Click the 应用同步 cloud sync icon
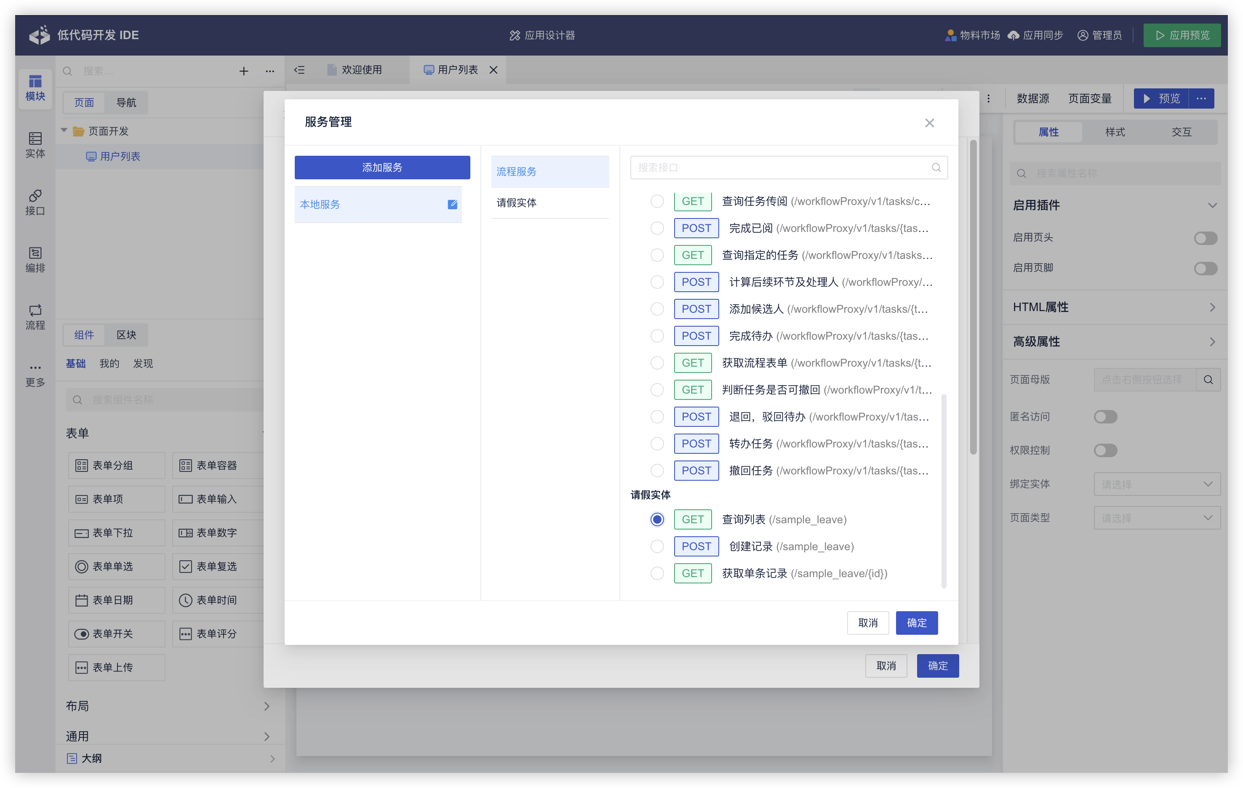 pos(1013,35)
